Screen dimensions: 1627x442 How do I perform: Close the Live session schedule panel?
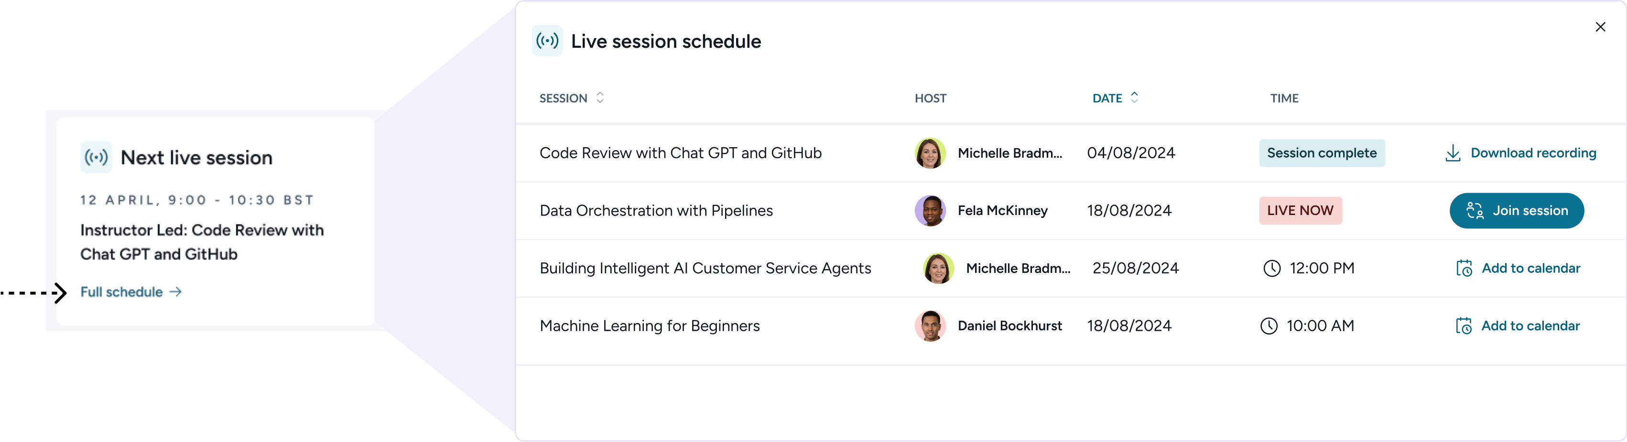(x=1600, y=27)
